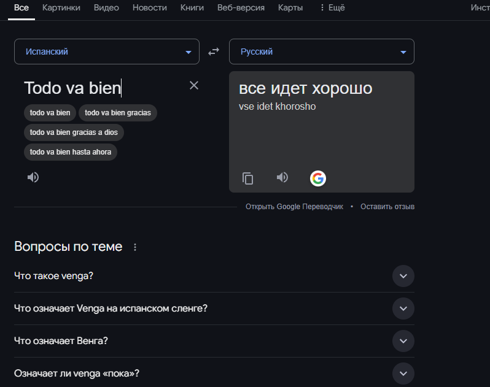490x387 pixels.
Task: Open the Испанский source language dropdown
Action: [x=107, y=52]
